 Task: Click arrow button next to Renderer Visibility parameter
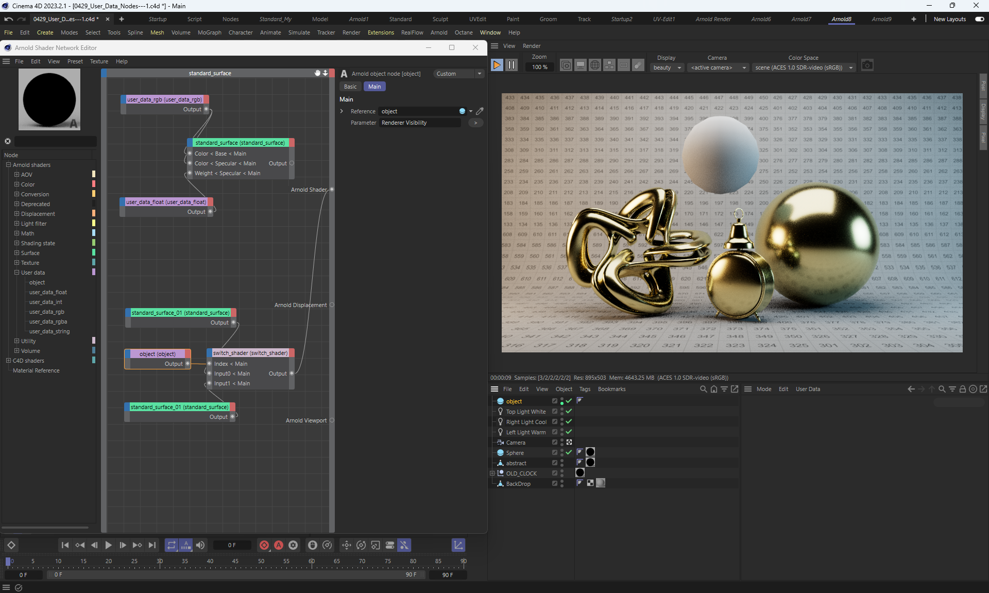click(x=475, y=123)
